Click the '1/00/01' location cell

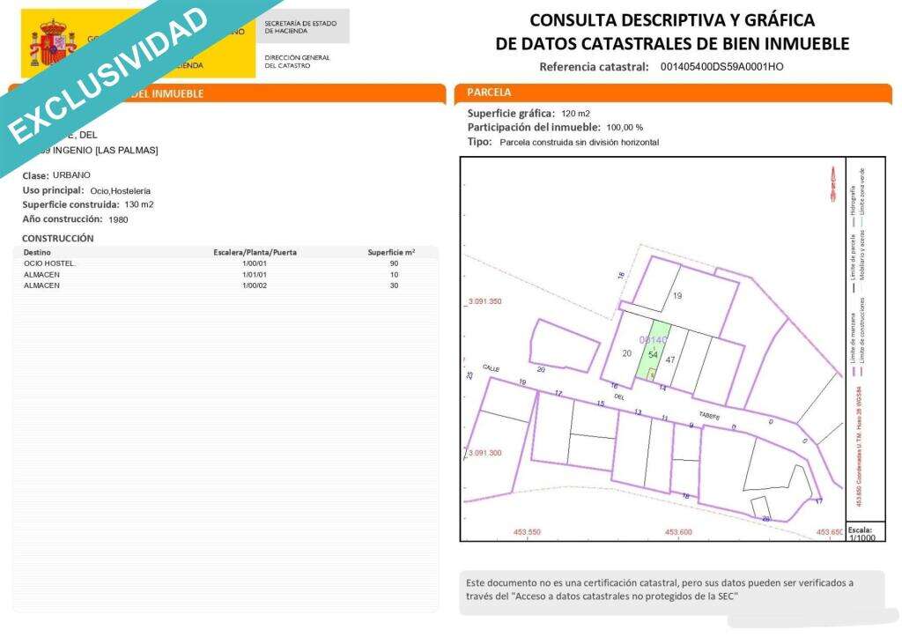255,263
